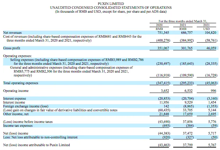Viewport: 220px width, 150px height.
Task: Select Other income, net label
Action: 16,114
